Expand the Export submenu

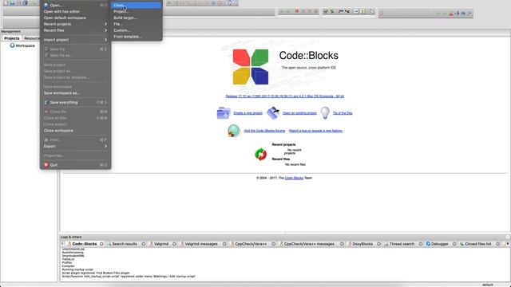click(75, 146)
